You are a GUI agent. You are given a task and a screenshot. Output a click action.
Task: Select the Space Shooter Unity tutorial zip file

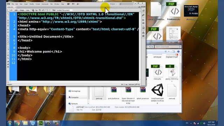pyautogui.click(x=128, y=95)
